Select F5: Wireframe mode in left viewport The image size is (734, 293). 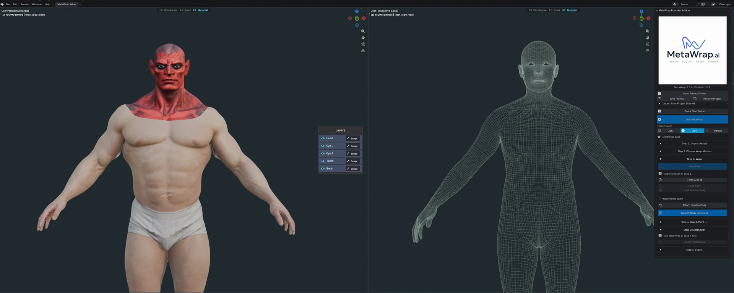[x=168, y=10]
